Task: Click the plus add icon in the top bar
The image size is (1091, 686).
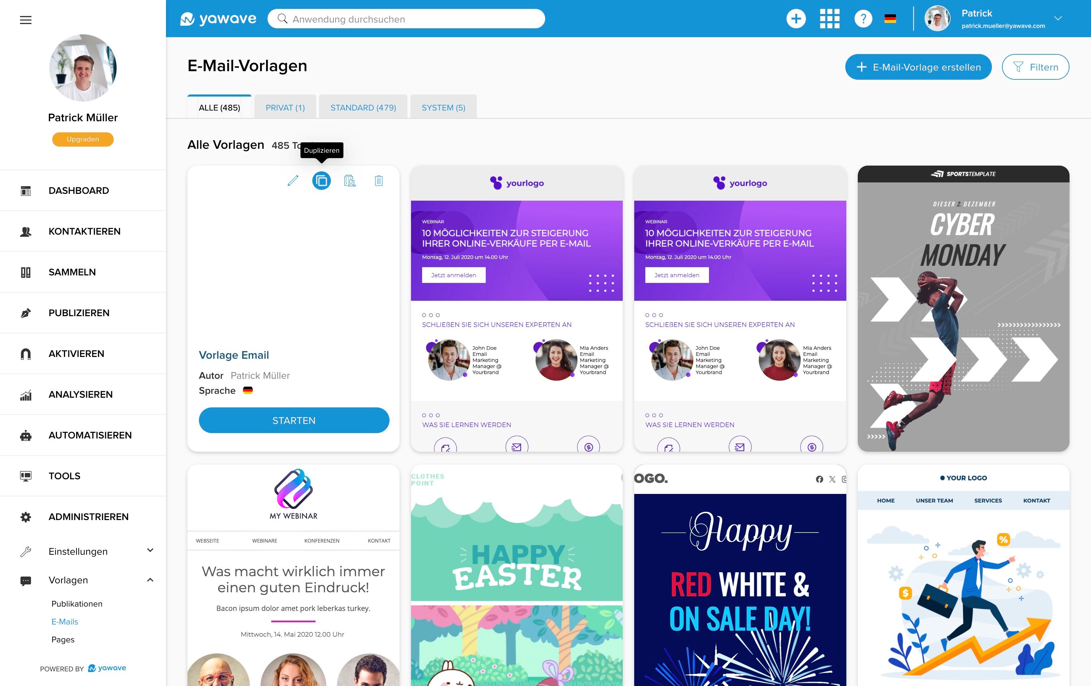Action: (x=796, y=19)
